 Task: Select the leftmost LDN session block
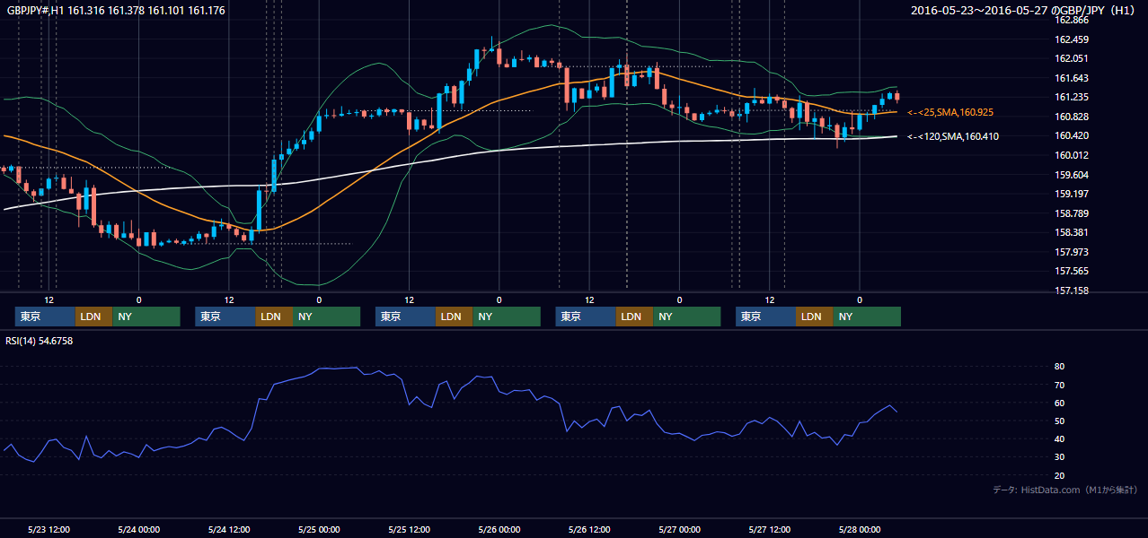[x=94, y=317]
